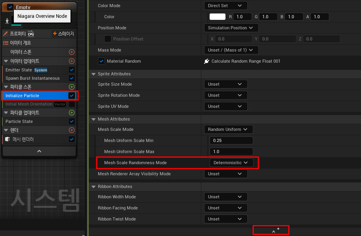Toggle the Initialize Particle module checkbox
Viewport: 361px width, 236px height.
click(72, 96)
